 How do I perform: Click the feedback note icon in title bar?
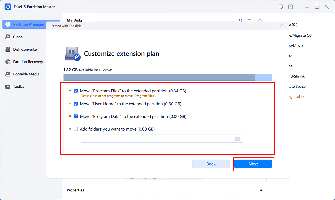click(281, 7)
